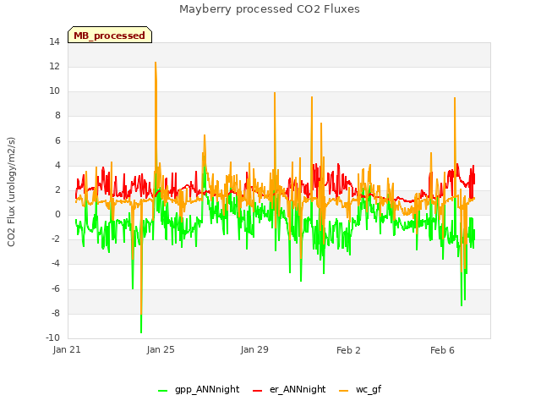Toggle wc_gf series in legend

(360, 389)
